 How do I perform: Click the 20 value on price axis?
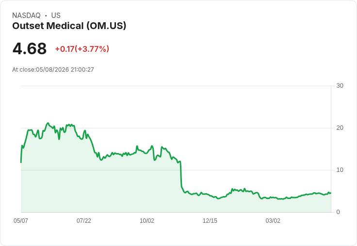(340, 128)
